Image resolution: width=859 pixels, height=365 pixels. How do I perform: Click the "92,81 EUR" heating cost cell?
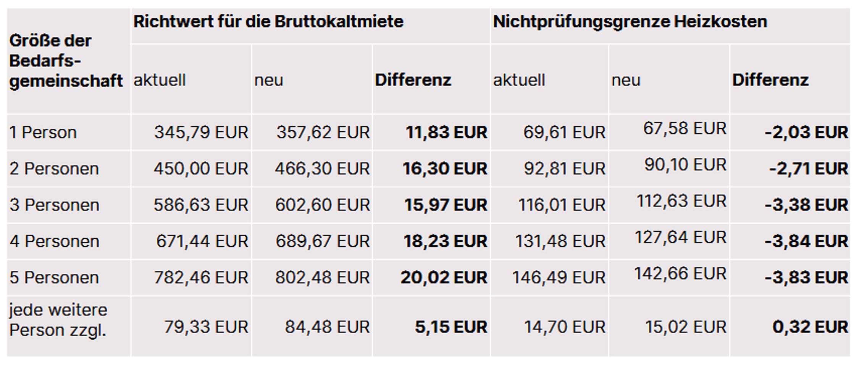[564, 169]
